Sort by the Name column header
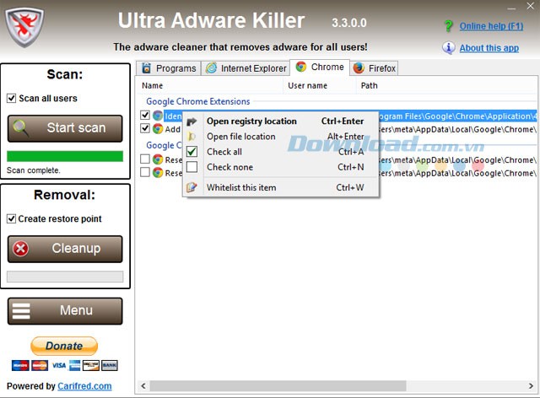This screenshot has width=540, height=398. [211, 85]
